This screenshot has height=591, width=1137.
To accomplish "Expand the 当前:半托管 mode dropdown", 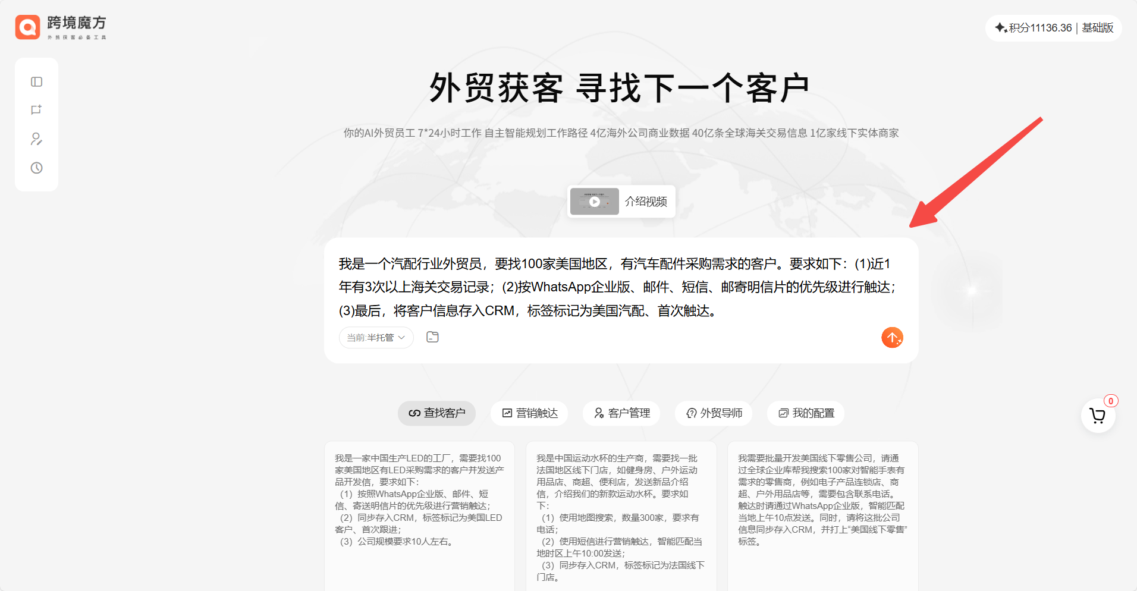I will tap(376, 338).
